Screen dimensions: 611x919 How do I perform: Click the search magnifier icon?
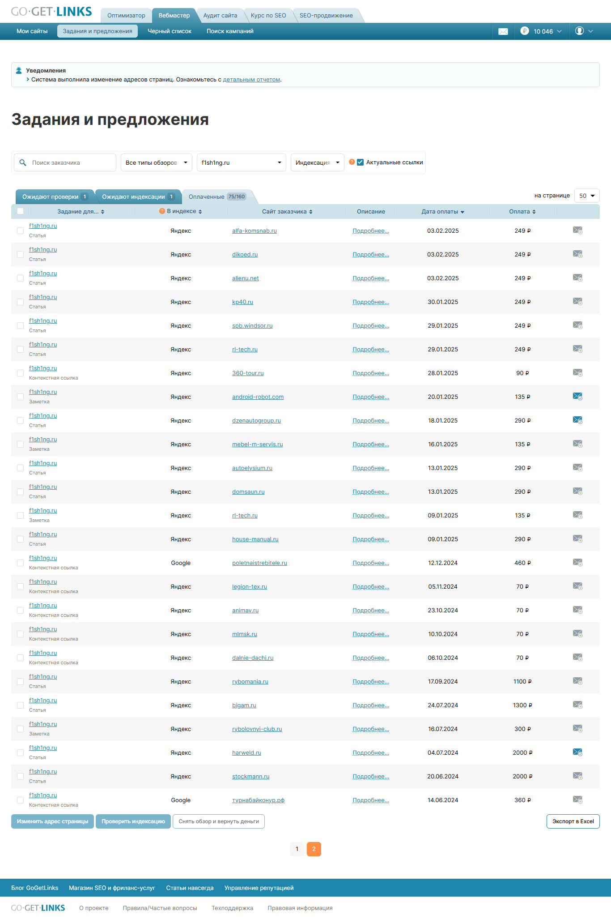(x=23, y=162)
